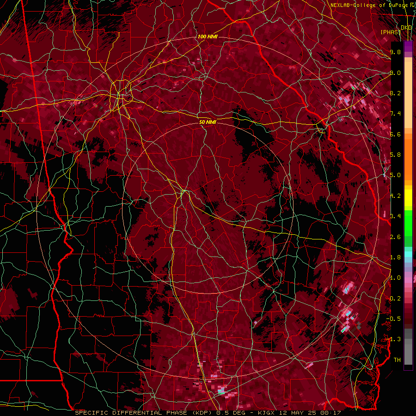Image resolution: width=416 pixels, height=416 pixels.
Task: Click the "1.8" scale value
Action: (395, 257)
